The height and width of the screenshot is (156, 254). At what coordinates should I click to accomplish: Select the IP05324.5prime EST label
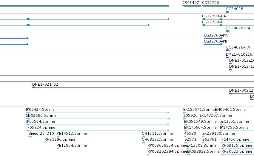(41, 128)
